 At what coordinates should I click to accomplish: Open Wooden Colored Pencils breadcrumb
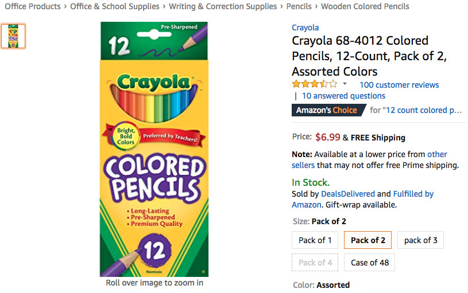click(365, 7)
